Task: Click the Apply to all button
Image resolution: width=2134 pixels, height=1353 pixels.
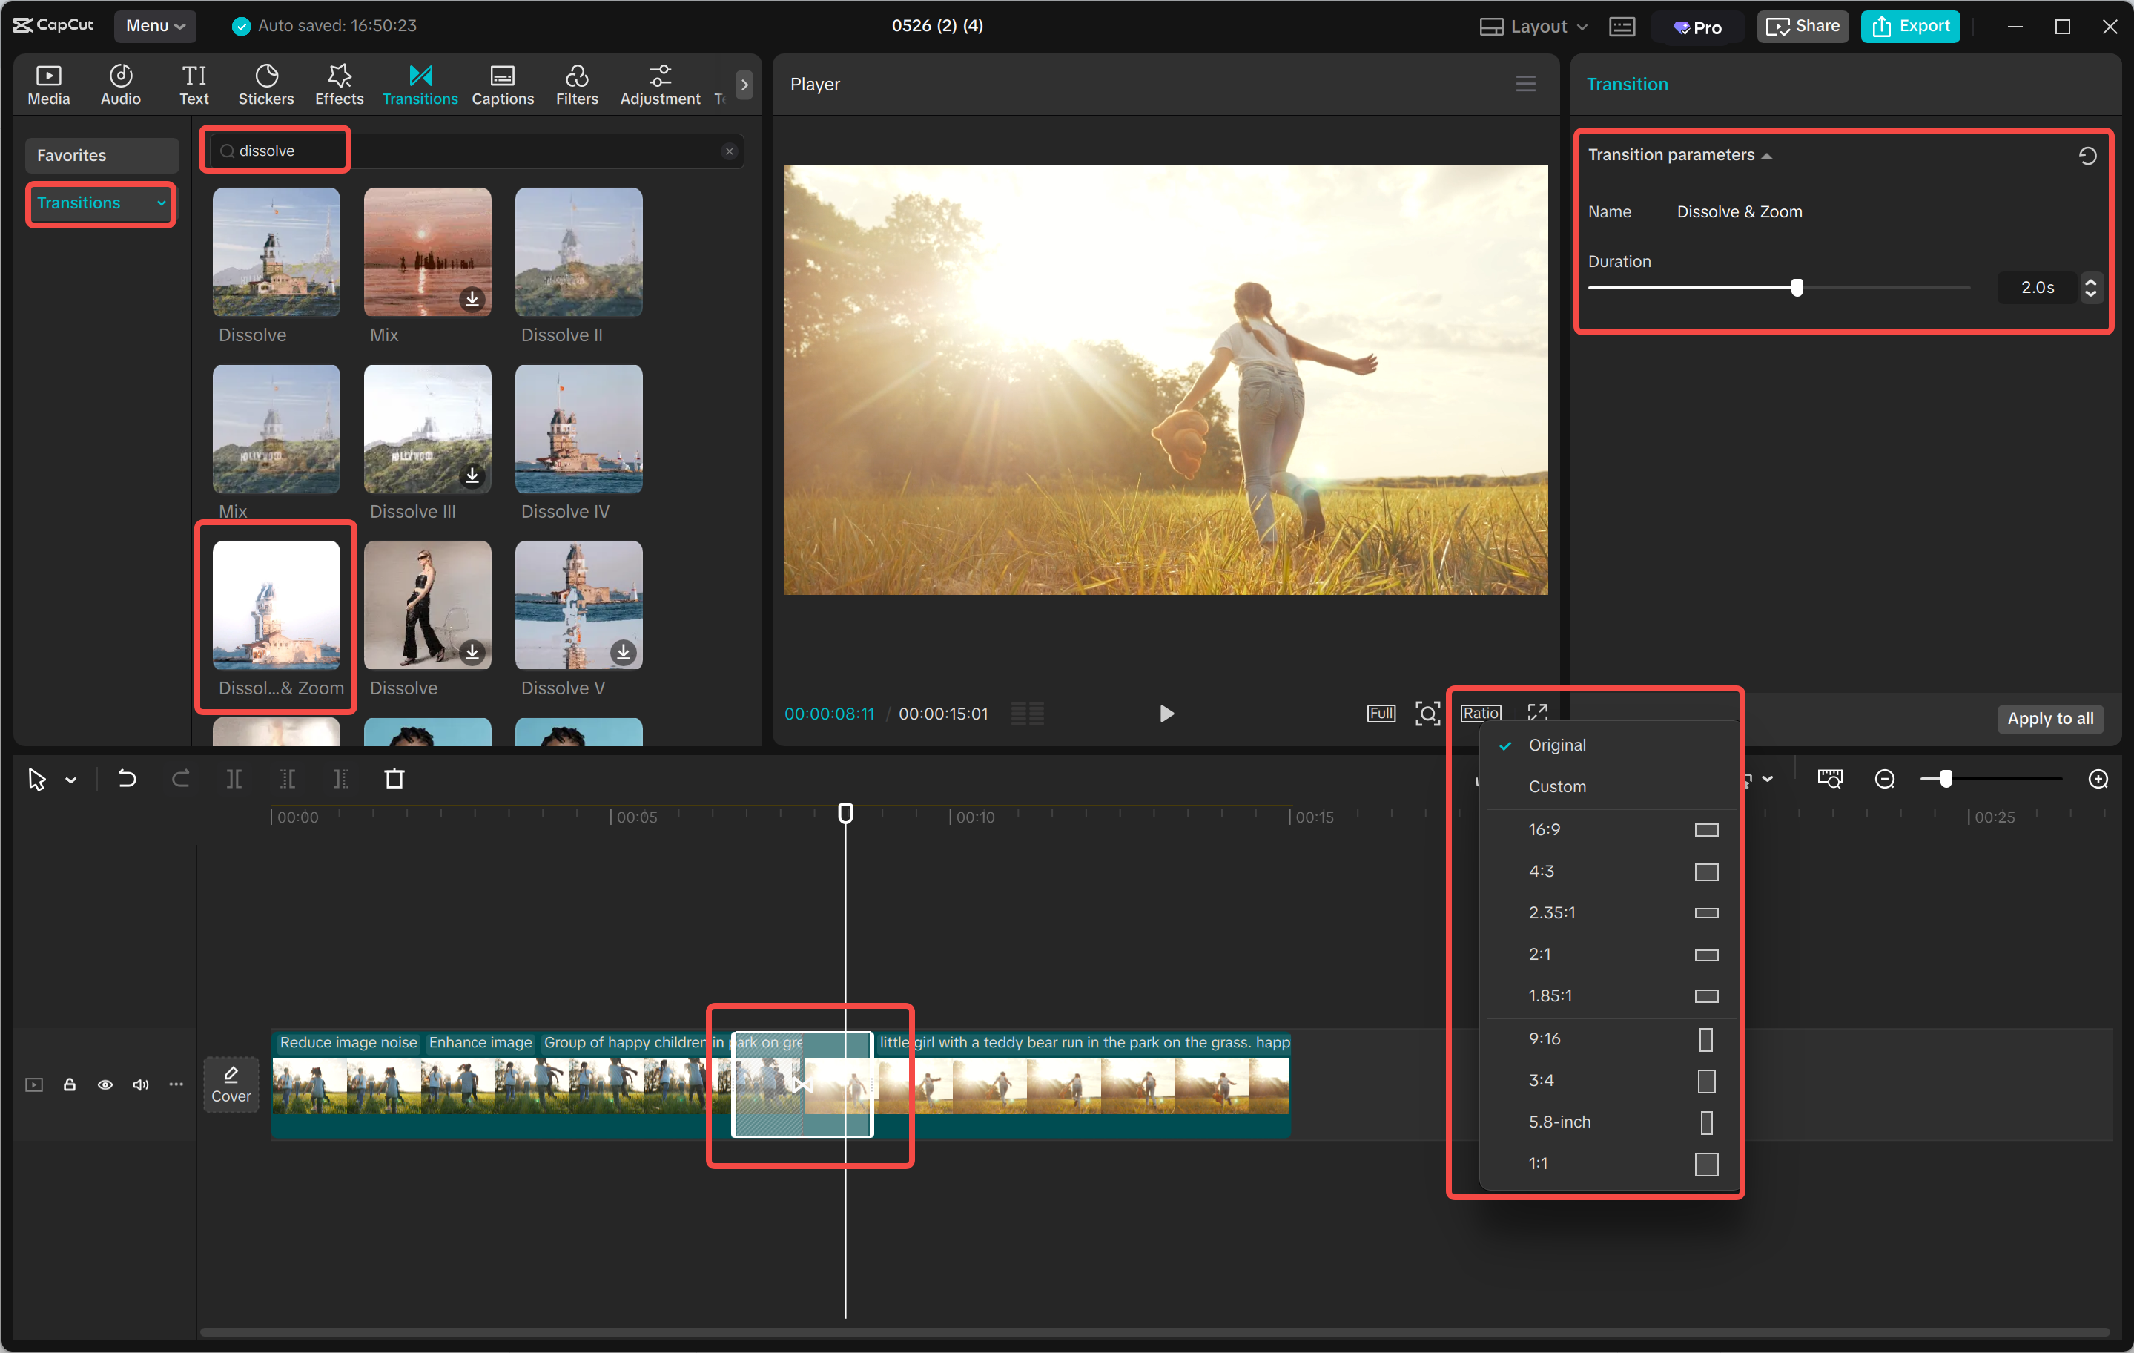Action: tap(2049, 719)
